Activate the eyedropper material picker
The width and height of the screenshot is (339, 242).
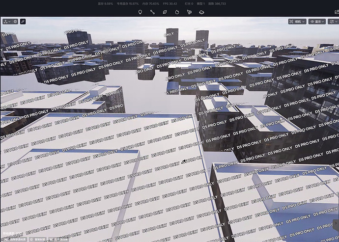[x=23, y=22]
